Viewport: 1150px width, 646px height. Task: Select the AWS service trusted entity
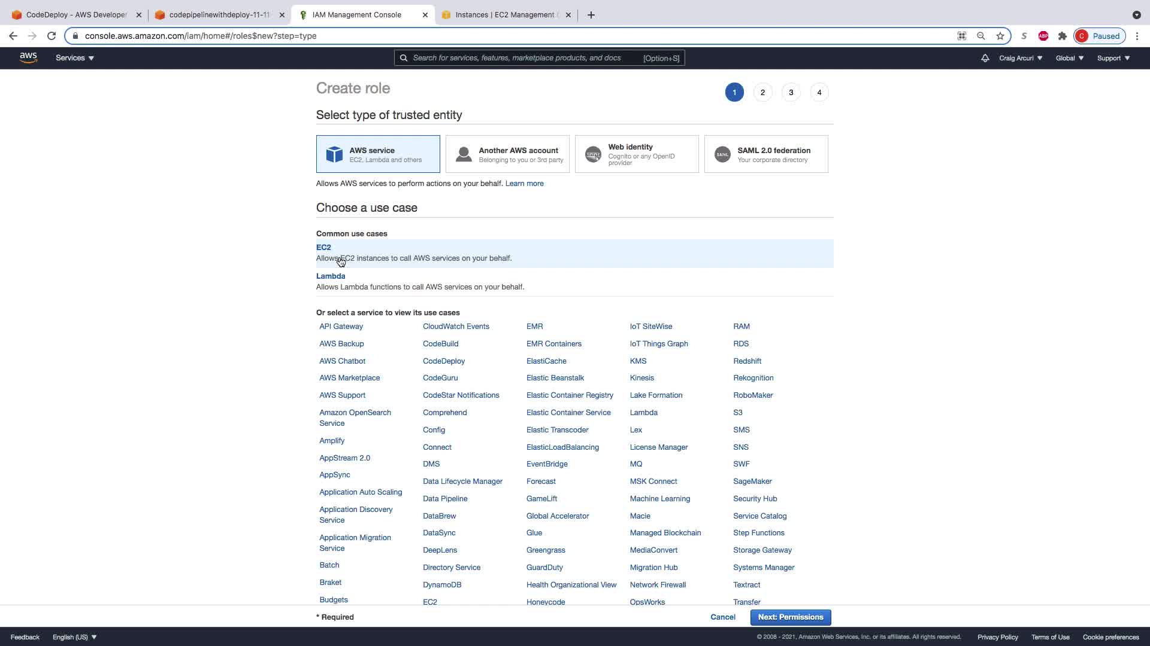tap(378, 154)
